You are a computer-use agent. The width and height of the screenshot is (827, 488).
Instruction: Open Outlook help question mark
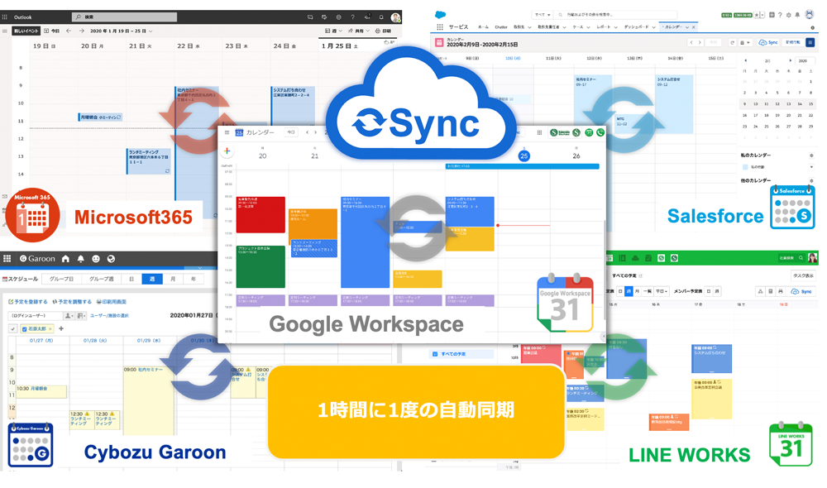pyautogui.click(x=353, y=17)
